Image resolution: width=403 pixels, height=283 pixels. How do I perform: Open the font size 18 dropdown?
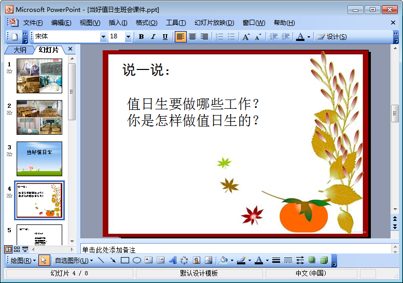(128, 37)
